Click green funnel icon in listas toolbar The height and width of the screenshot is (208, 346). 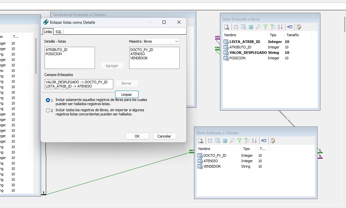(266, 27)
